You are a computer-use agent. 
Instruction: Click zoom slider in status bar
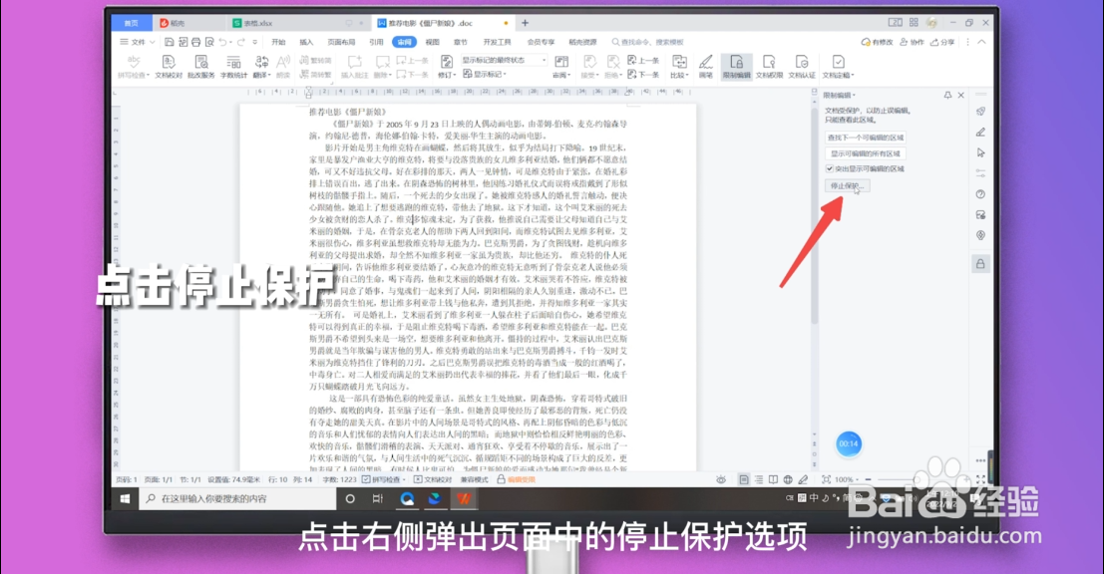click(916, 479)
